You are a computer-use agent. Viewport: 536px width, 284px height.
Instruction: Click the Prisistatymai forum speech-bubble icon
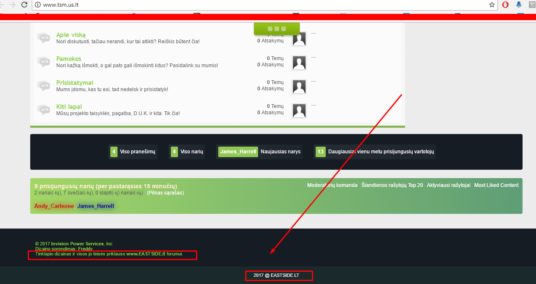[43, 86]
